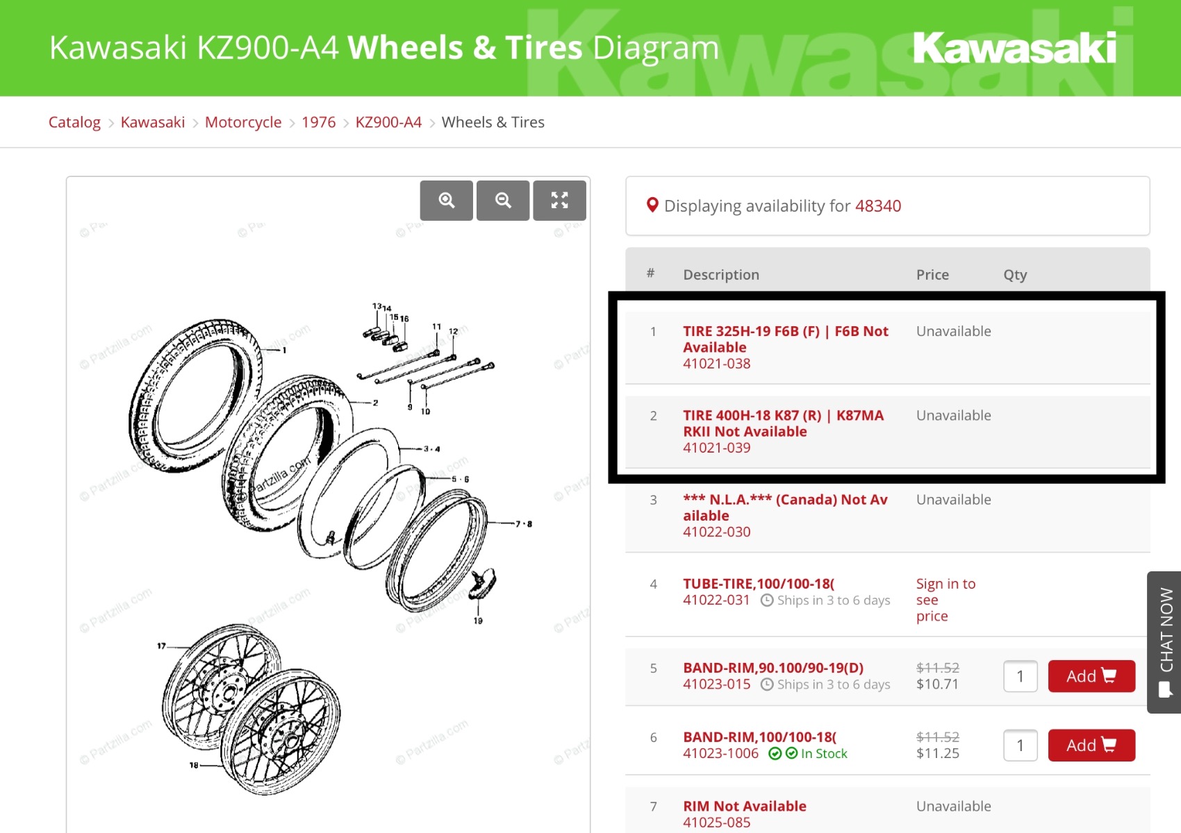Edit quantity field for BAND-RIM 41023-1006
Viewport: 1181px width, 833px height.
(x=1021, y=746)
